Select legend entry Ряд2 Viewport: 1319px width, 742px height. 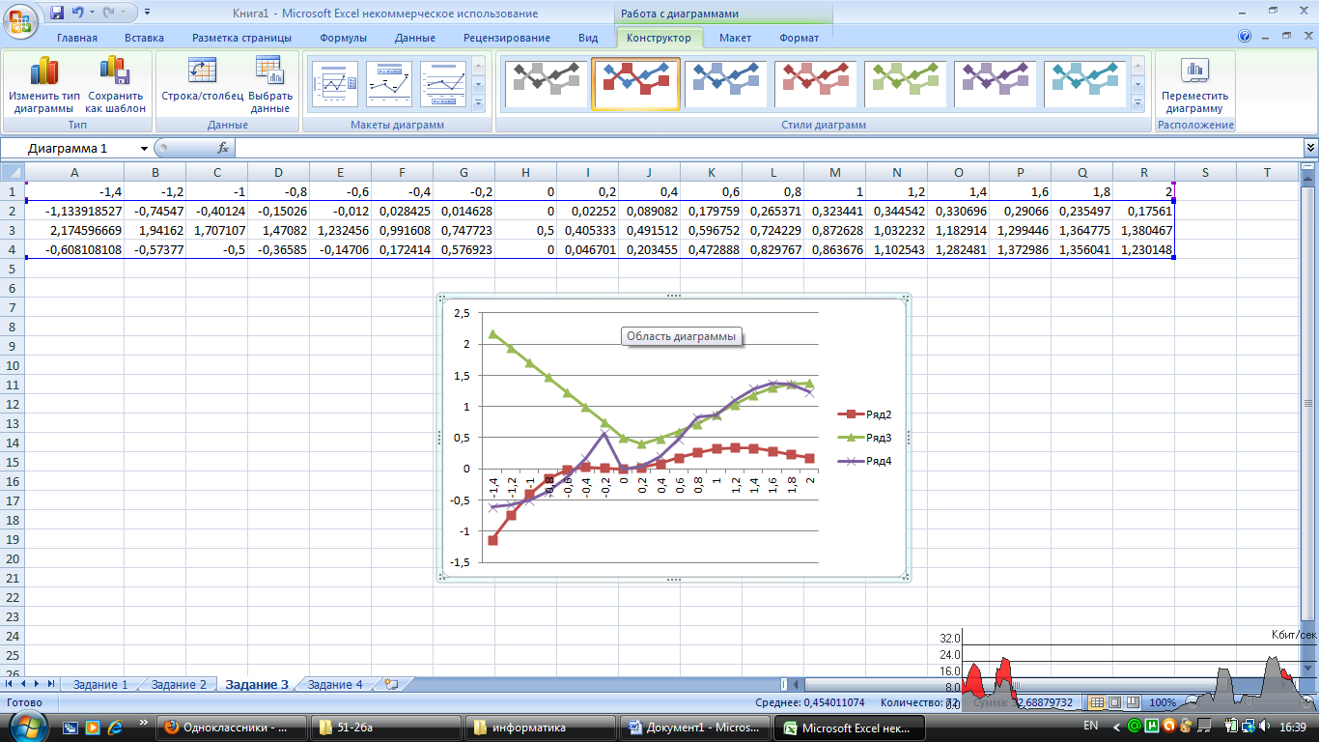865,414
